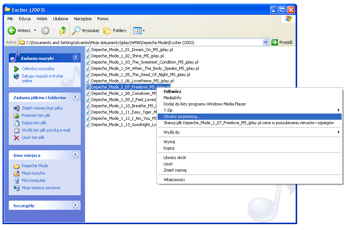Click folder icon beside Depeche Mode link
Image resolution: width=349 pixels, height=230 pixels.
click(17, 166)
